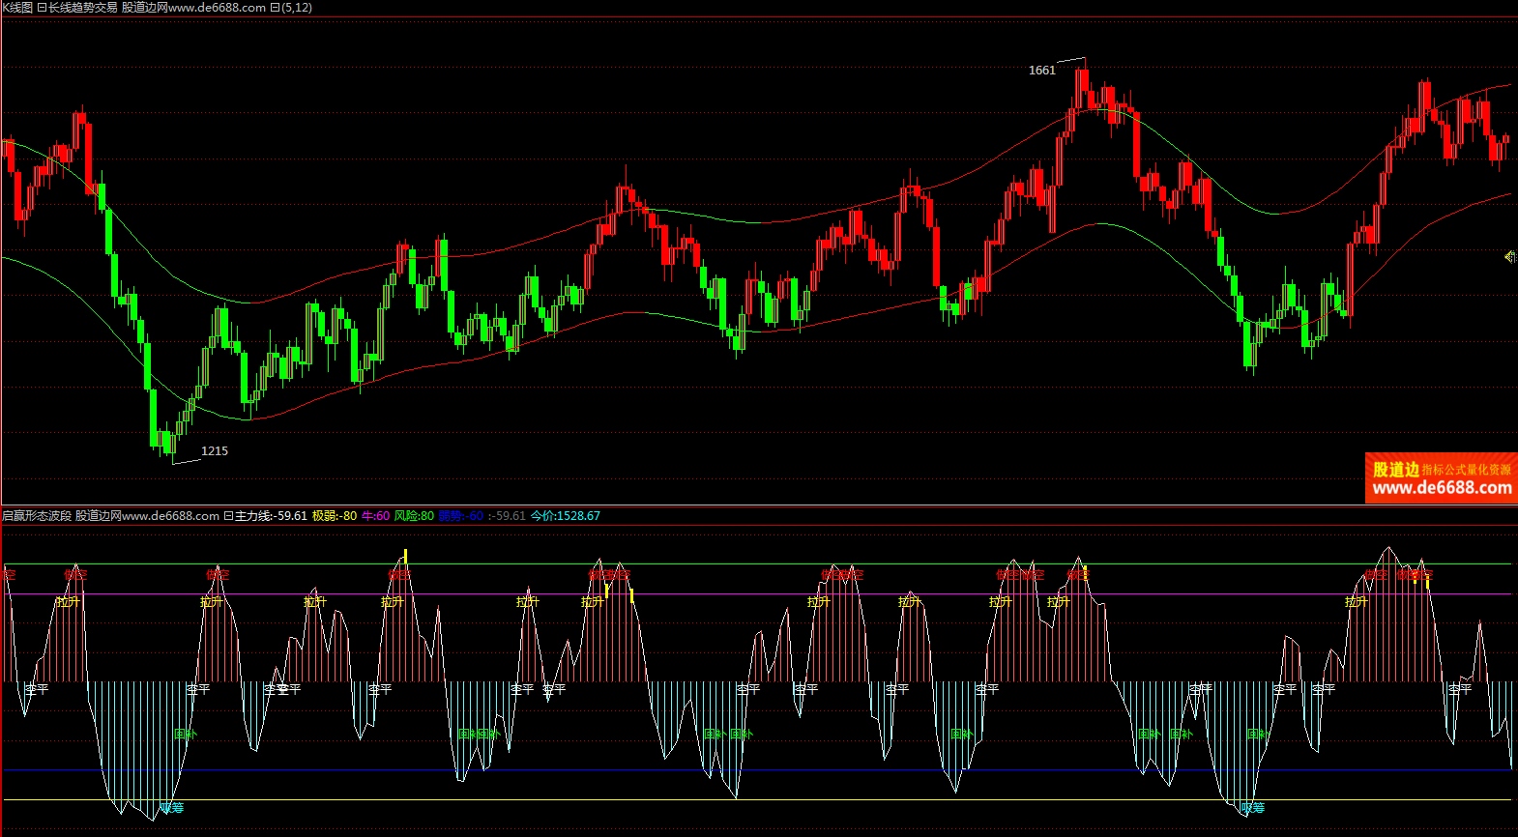Select the 主力线 -59.61 value readout
Screen dimensions: 1518x837
click(x=271, y=516)
